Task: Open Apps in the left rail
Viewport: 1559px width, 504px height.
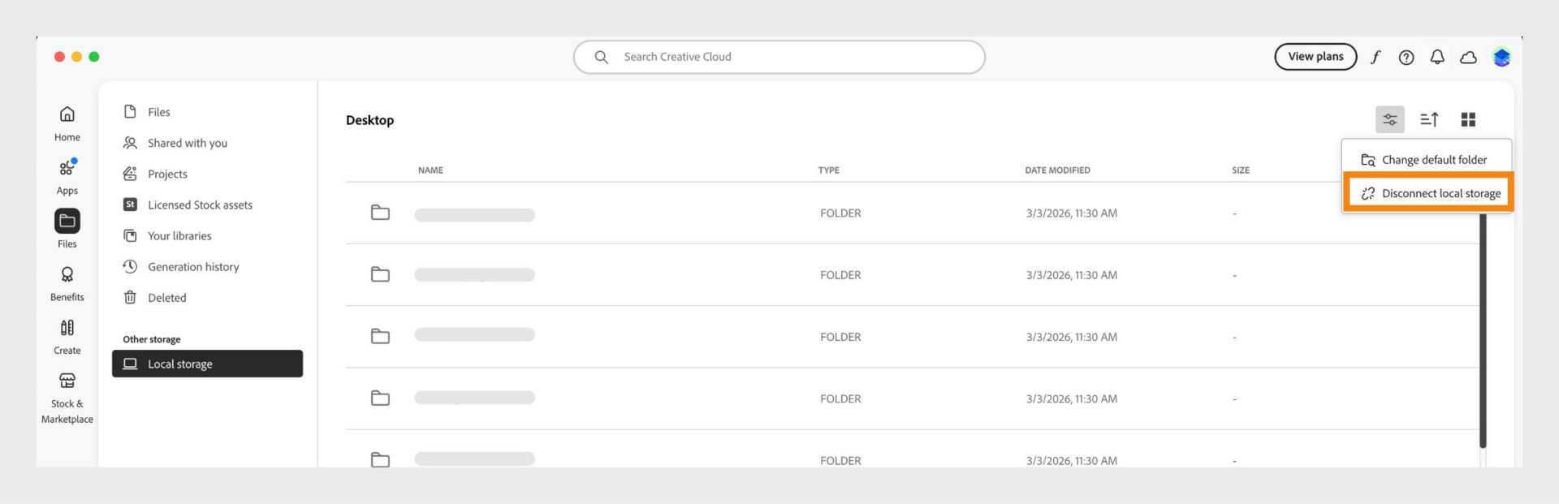Action: pyautogui.click(x=67, y=177)
